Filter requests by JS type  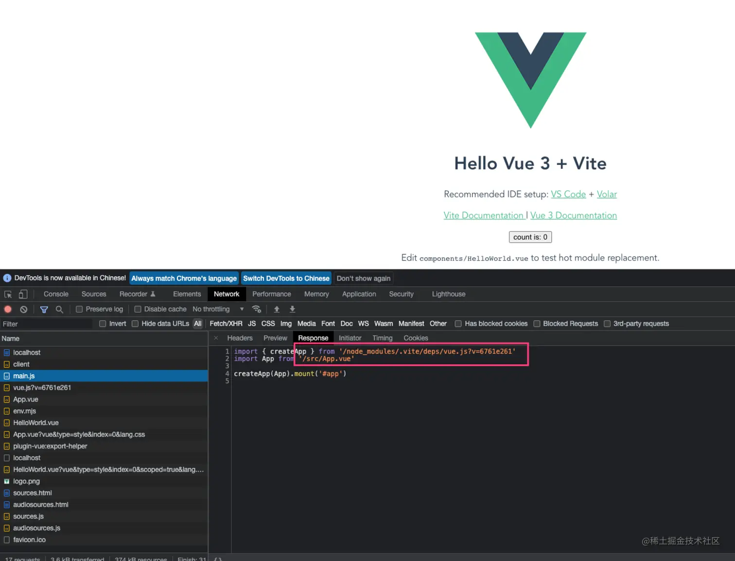pyautogui.click(x=252, y=324)
